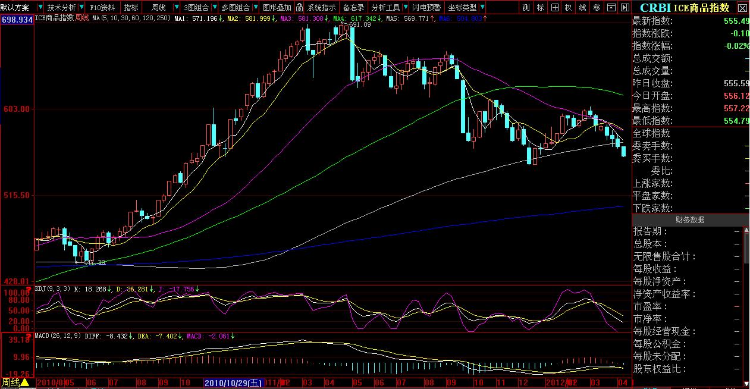Viewport: 750px width, 389px height.
Task: Click the 691.09 peak price label on chart
Action: pyautogui.click(x=360, y=25)
